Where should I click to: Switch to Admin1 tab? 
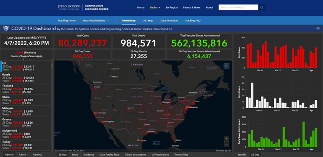coord(23,155)
